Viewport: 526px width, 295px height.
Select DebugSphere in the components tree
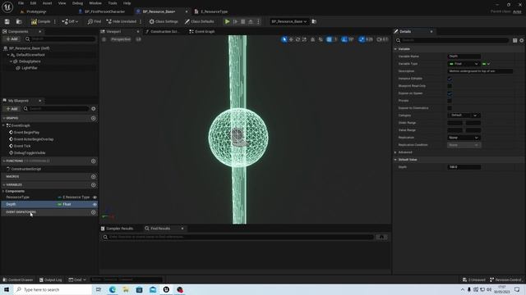(x=30, y=61)
